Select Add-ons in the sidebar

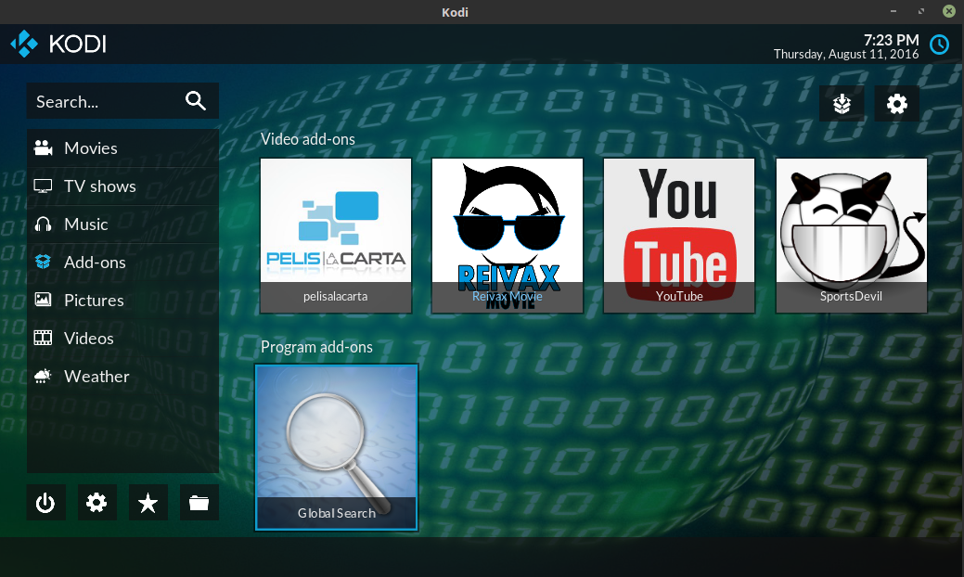click(123, 263)
